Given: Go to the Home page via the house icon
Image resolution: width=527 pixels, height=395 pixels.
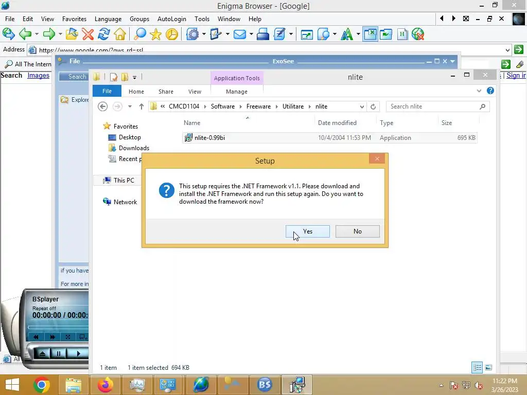Looking at the screenshot, I should point(120,34).
